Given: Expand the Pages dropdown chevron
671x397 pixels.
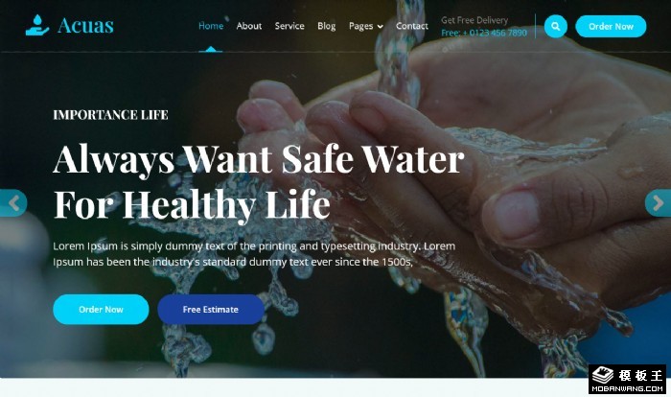Looking at the screenshot, I should tap(380, 27).
